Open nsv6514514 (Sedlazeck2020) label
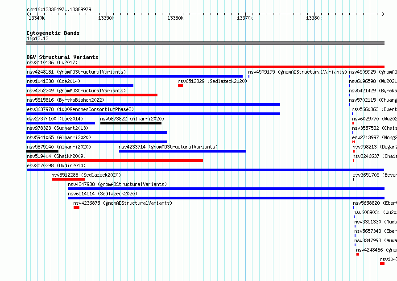The height and width of the screenshot is (281, 397). point(103,194)
